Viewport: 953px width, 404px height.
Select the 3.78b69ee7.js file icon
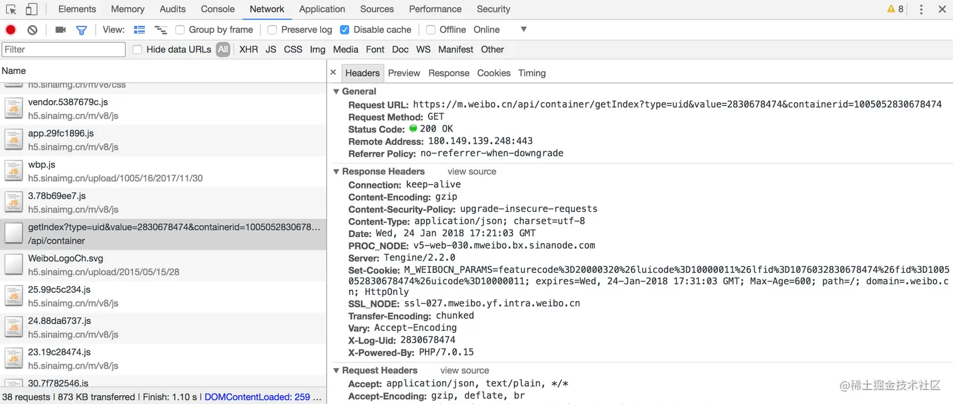[x=14, y=202]
